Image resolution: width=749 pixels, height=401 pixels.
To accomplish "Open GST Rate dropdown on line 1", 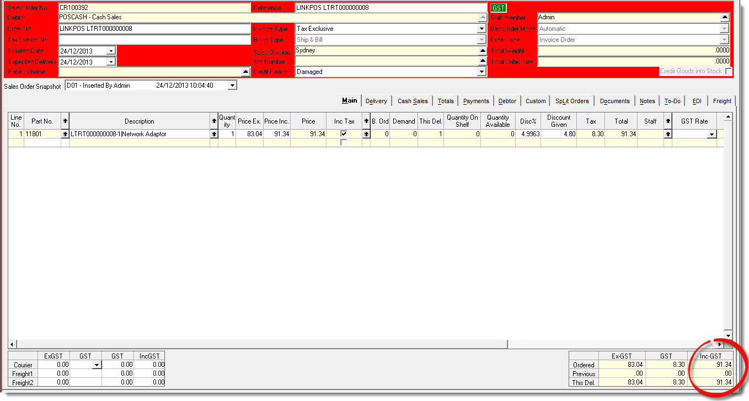I will pos(711,134).
